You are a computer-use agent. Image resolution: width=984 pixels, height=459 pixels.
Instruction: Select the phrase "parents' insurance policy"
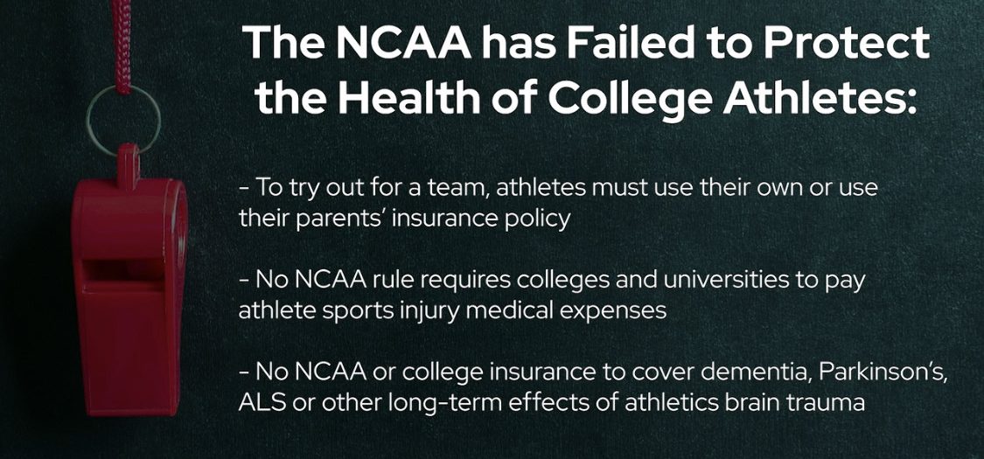[435, 218]
